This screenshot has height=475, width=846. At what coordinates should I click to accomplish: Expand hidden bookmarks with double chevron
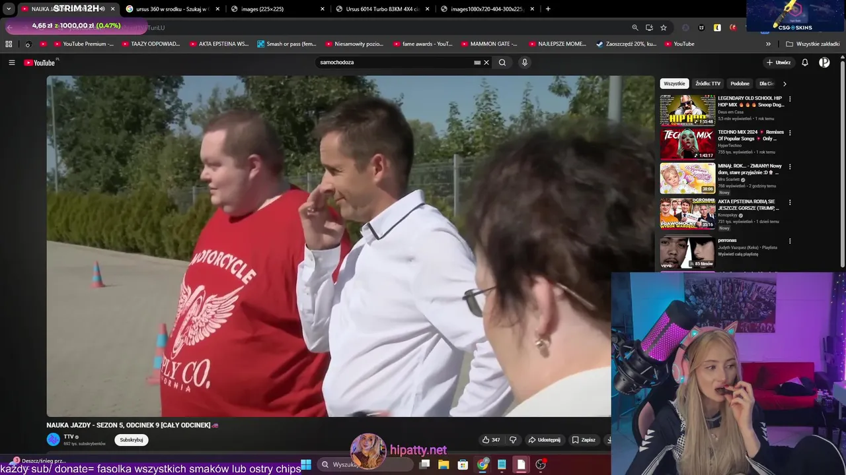(x=768, y=44)
